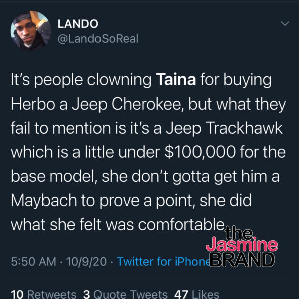Open the 3 Quote Tweets list
The height and width of the screenshot is (299, 299).
point(126,294)
